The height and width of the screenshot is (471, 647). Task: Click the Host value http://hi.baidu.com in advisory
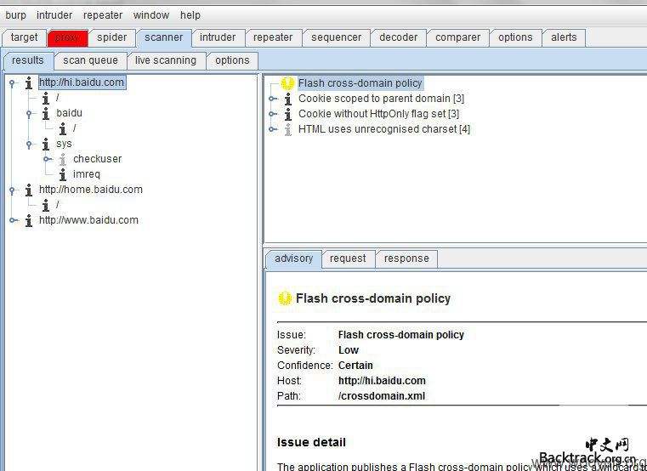[x=382, y=381]
